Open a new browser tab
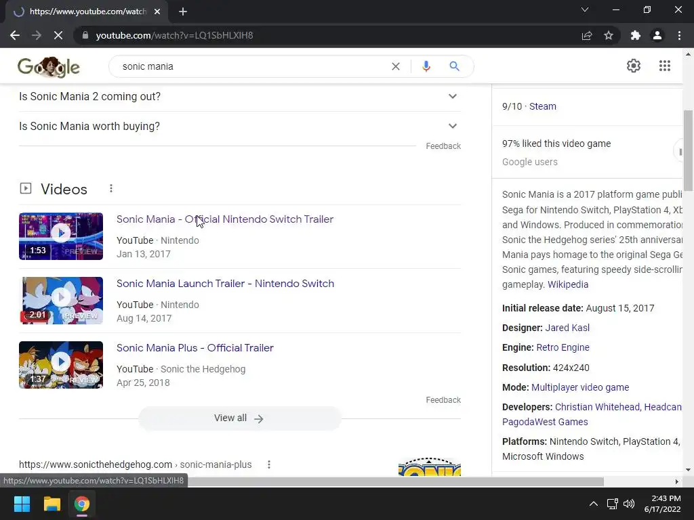Viewport: 694px width, 520px height. 183,12
